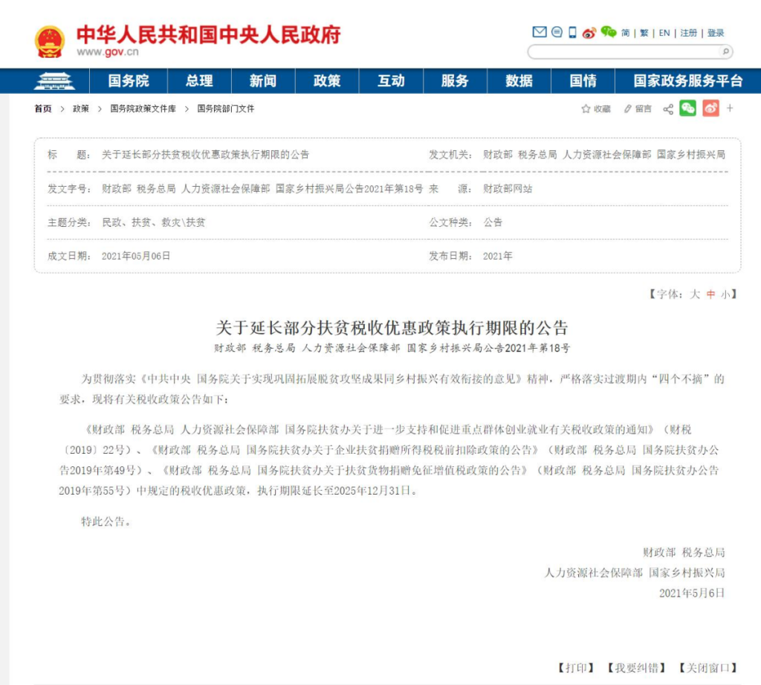Click the mobile phone icon in header

[x=572, y=32]
